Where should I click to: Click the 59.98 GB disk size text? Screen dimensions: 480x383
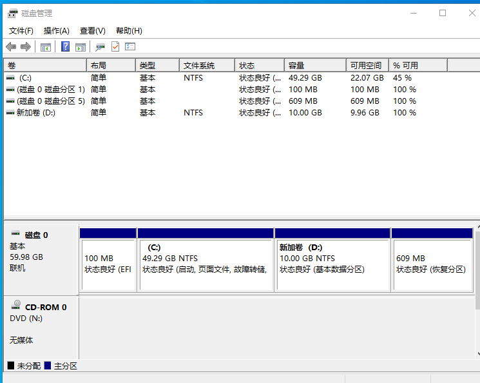tap(26, 257)
